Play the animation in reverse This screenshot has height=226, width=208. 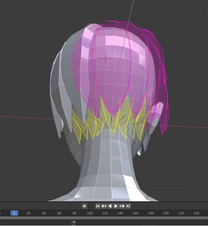pos(110,206)
